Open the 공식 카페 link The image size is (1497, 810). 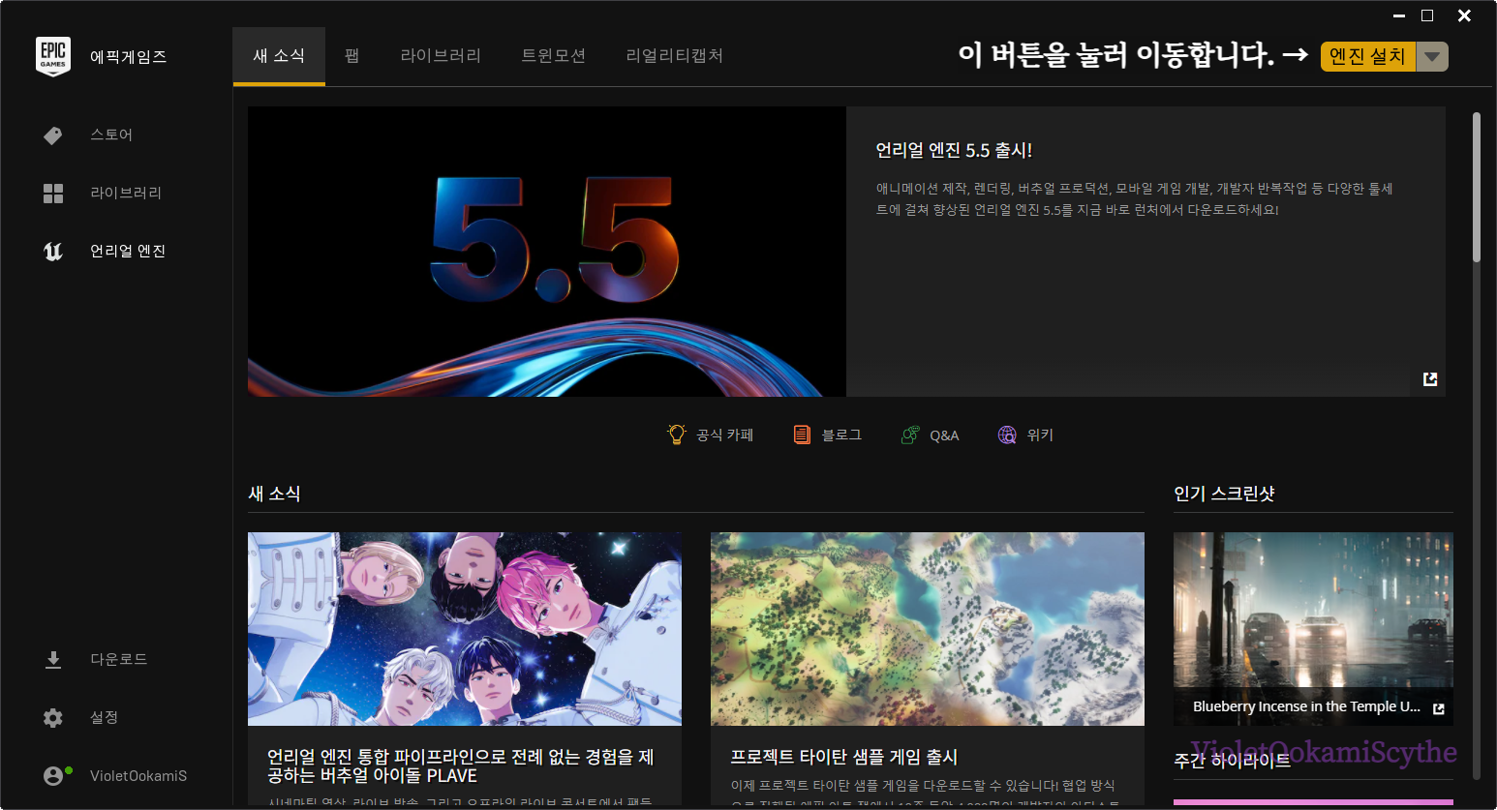point(724,435)
